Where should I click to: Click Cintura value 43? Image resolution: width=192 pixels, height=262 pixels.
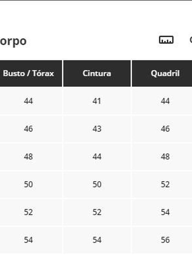(97, 129)
